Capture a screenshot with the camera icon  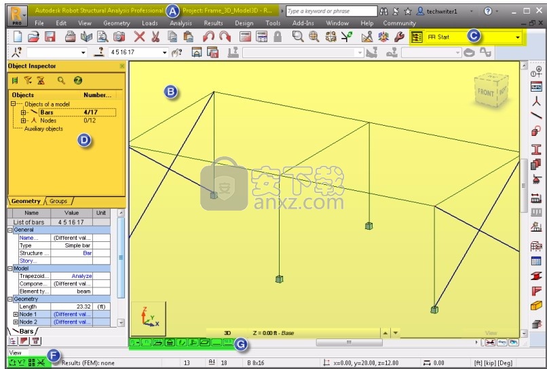click(x=119, y=36)
